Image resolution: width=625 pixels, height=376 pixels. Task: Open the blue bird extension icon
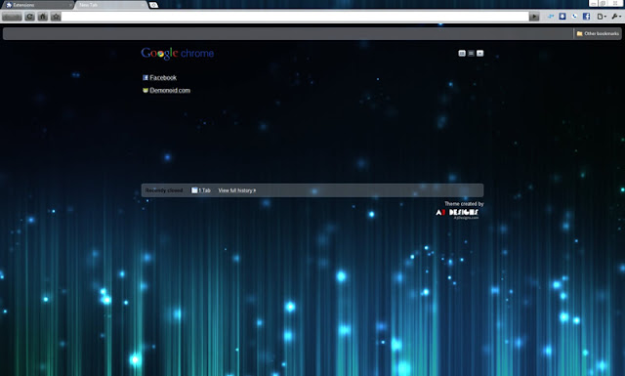551,17
